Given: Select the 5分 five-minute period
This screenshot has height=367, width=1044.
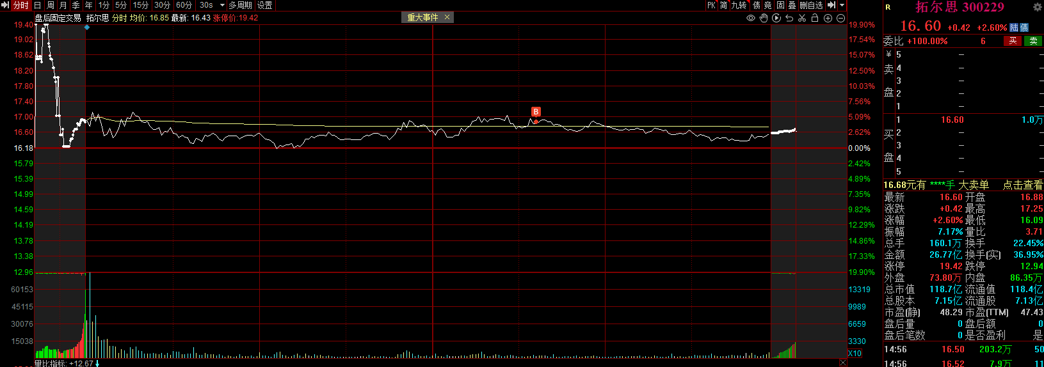Looking at the screenshot, I should pyautogui.click(x=121, y=5).
